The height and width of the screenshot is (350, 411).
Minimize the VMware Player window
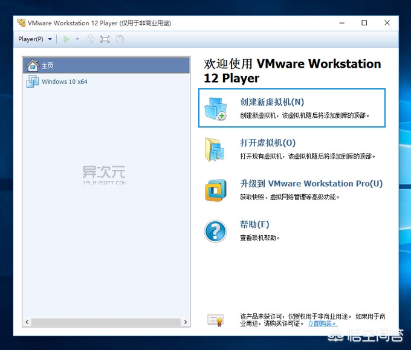342,23
